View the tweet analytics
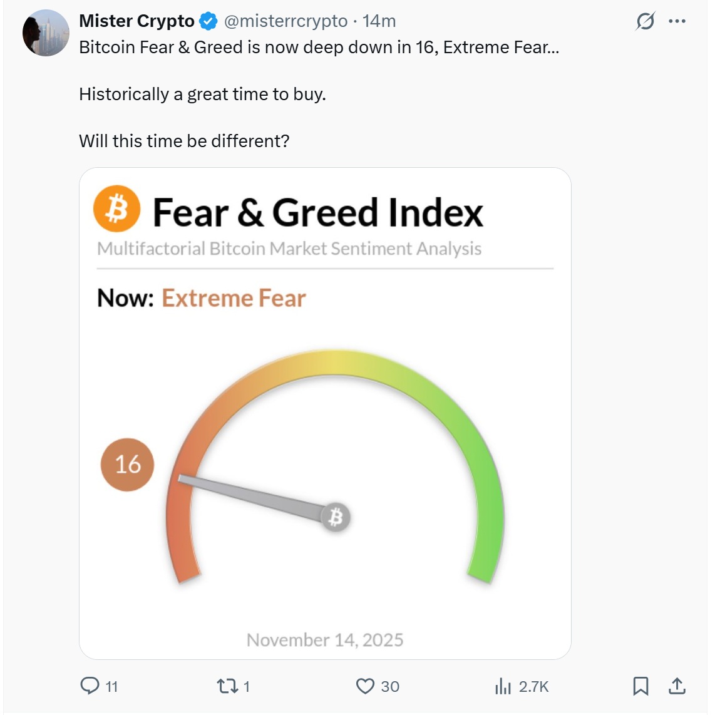Screen dimensions: 715x715 point(503,686)
